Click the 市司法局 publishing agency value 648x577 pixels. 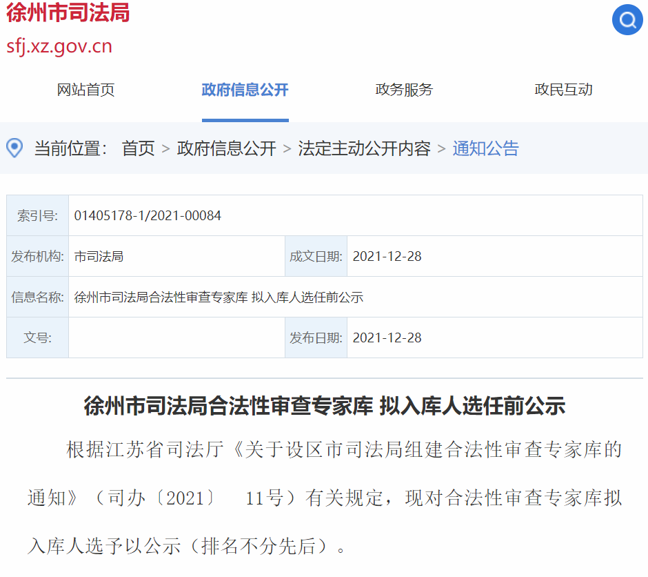(x=99, y=257)
